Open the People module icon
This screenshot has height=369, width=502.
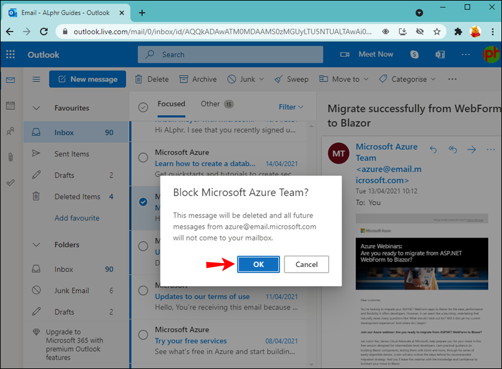11,131
